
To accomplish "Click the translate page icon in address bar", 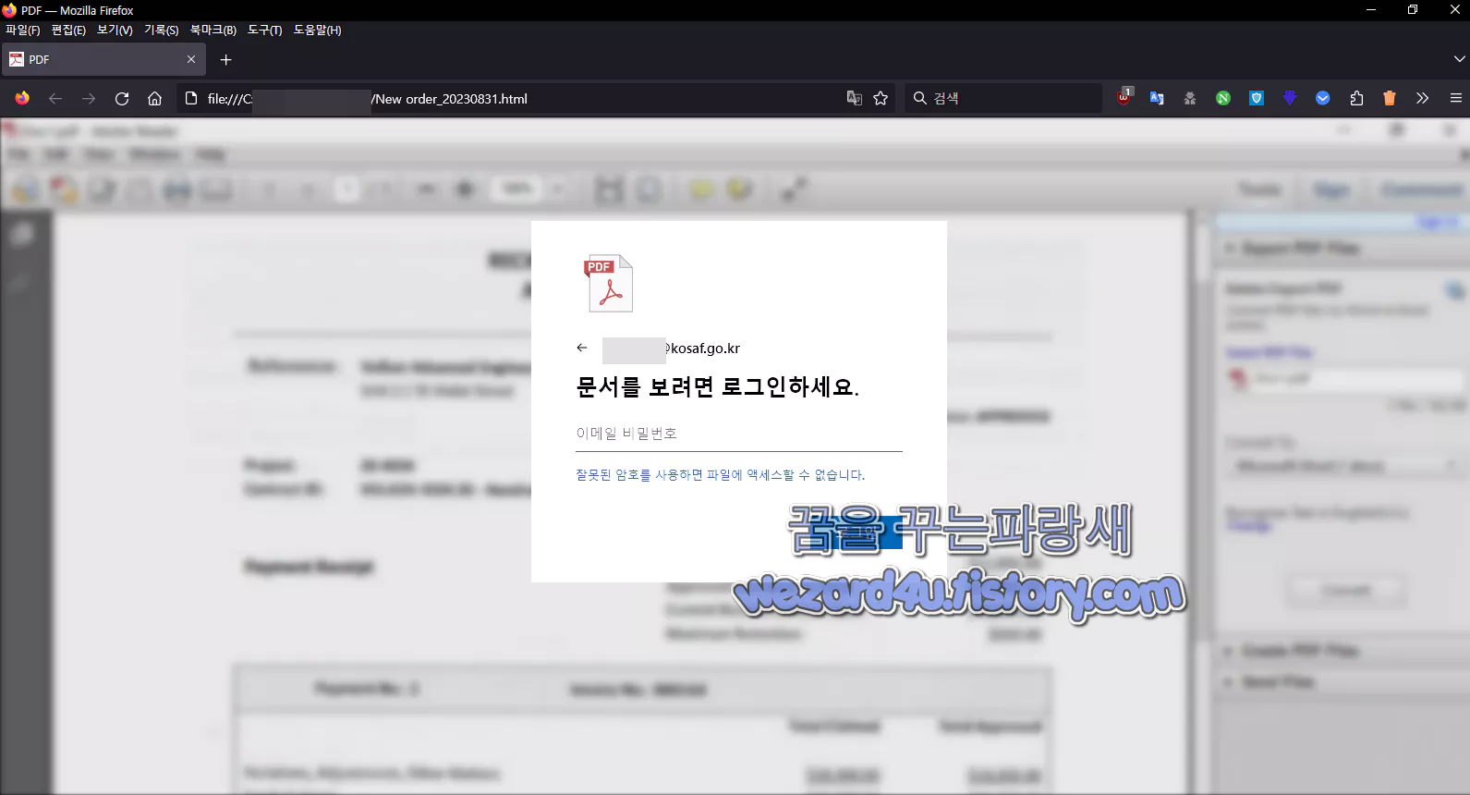I will 855,98.
